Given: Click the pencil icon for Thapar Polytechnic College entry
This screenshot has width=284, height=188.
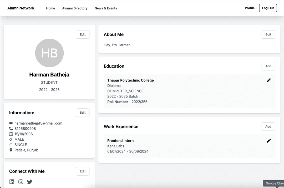Looking at the screenshot, I should 269,80.
